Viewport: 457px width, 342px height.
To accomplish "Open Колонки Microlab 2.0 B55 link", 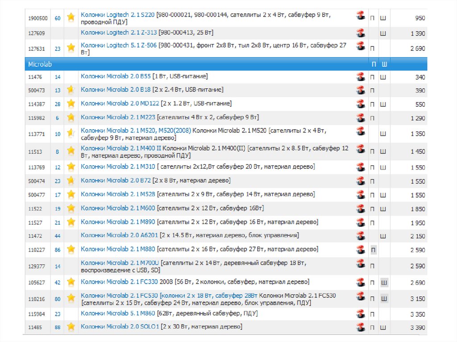I will [x=116, y=76].
